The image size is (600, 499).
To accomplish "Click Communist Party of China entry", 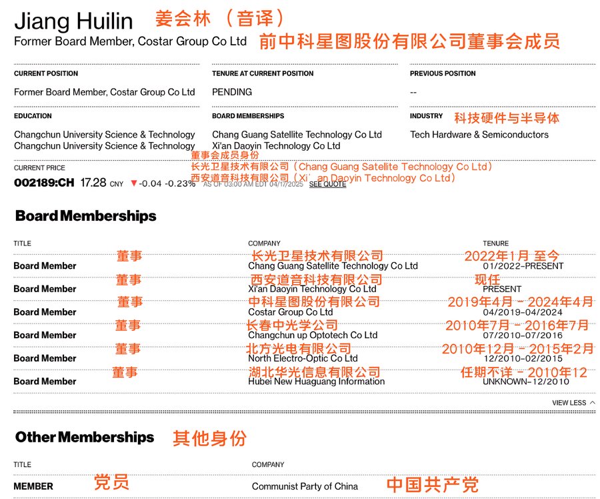I will (x=305, y=486).
